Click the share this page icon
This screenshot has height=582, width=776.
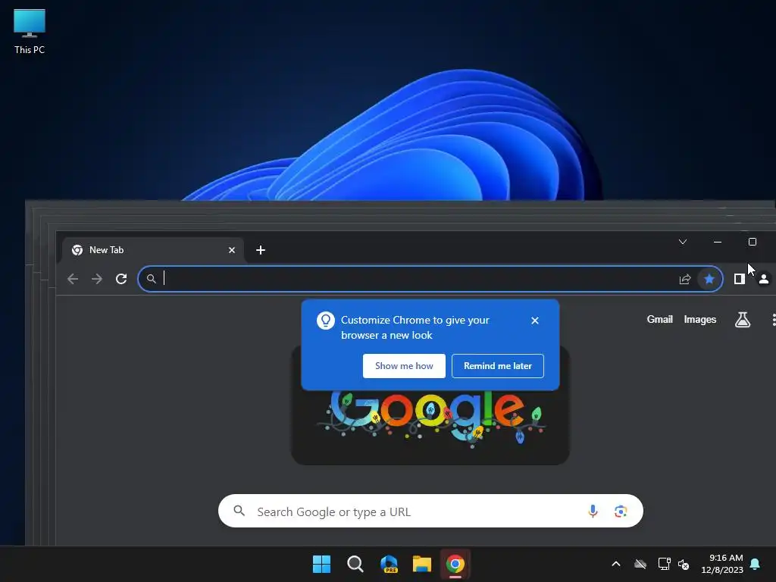coord(685,279)
